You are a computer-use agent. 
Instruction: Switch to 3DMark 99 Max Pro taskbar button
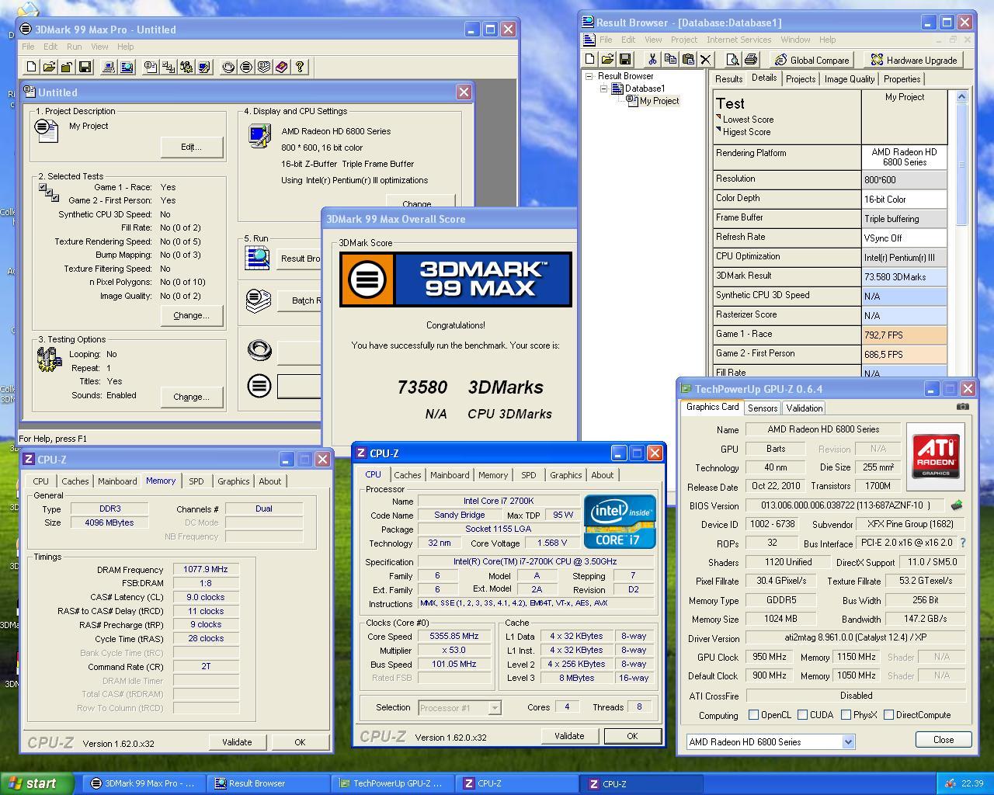point(144,783)
